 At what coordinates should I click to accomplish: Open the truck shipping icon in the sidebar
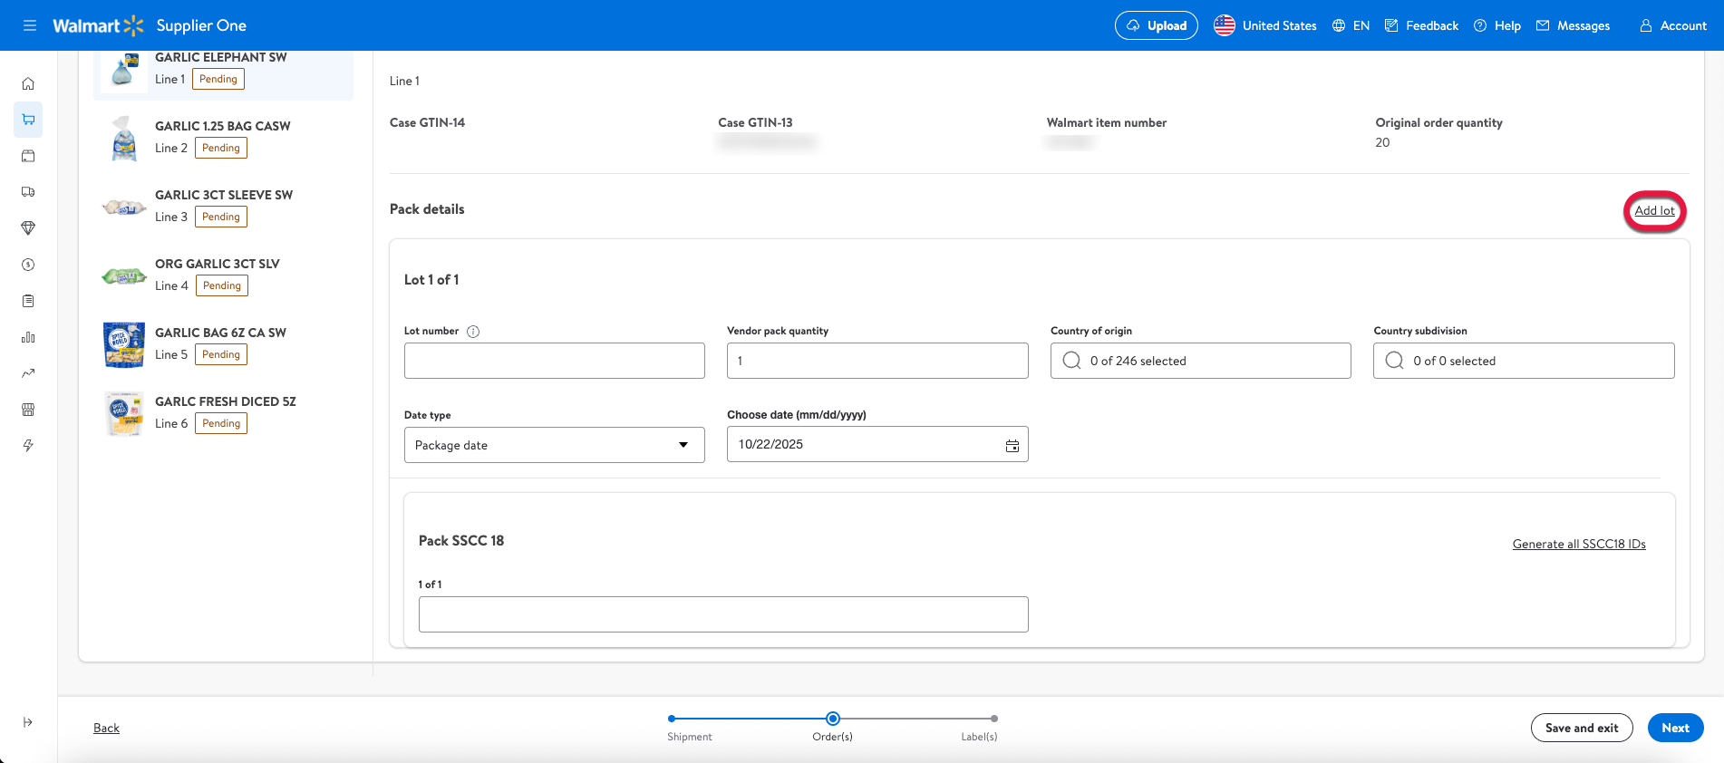(28, 192)
